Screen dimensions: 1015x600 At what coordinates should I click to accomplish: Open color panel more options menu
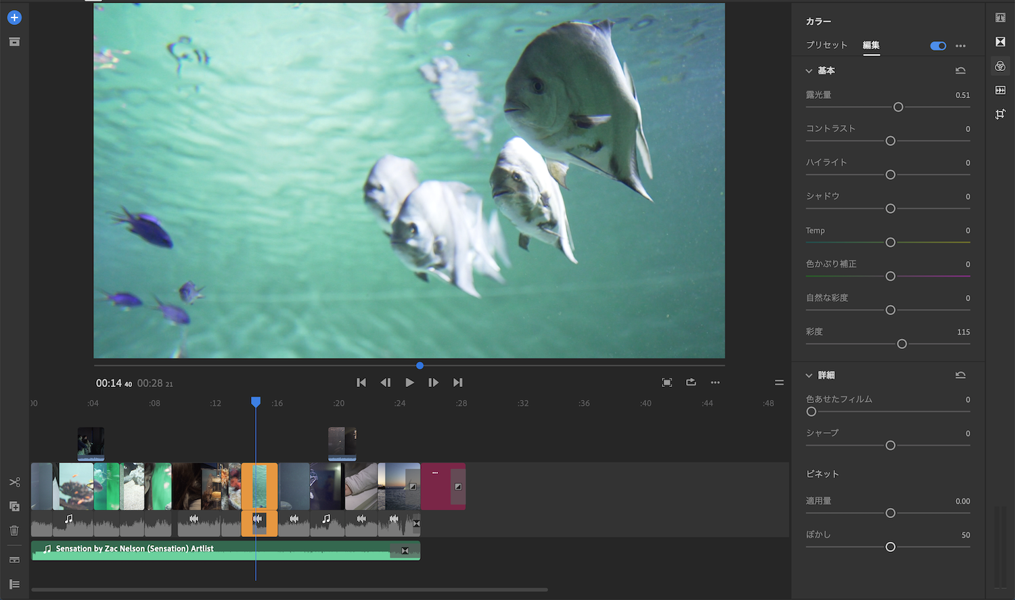point(960,46)
